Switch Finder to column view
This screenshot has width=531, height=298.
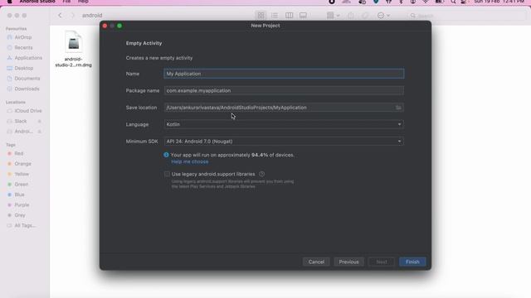[x=289, y=16]
